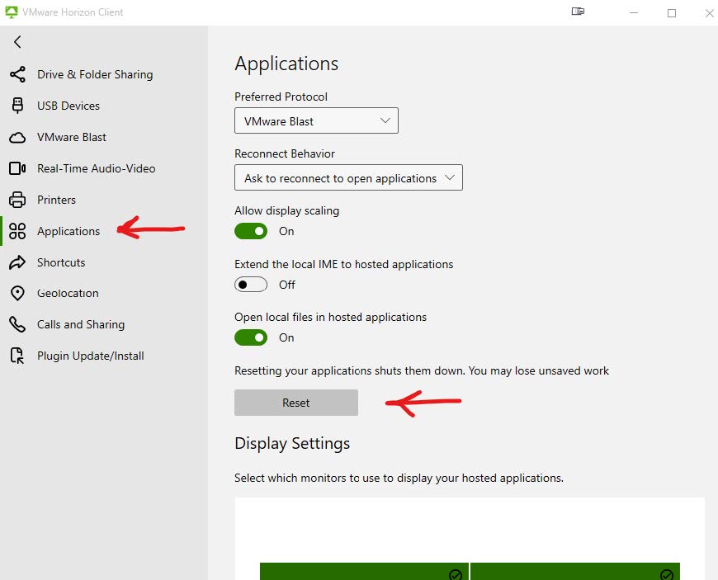The width and height of the screenshot is (718, 580).
Task: Click the Calls and Sharing phone icon
Action: tap(17, 324)
